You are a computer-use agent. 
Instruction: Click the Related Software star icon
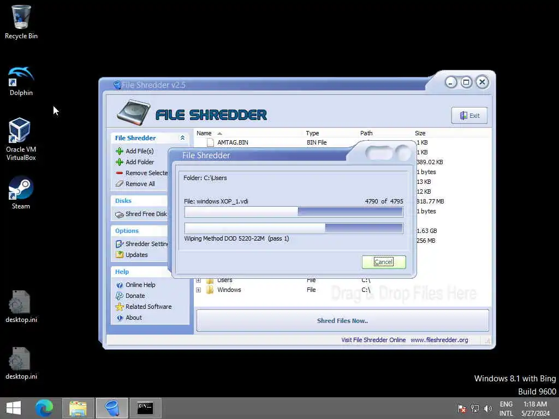(x=120, y=307)
